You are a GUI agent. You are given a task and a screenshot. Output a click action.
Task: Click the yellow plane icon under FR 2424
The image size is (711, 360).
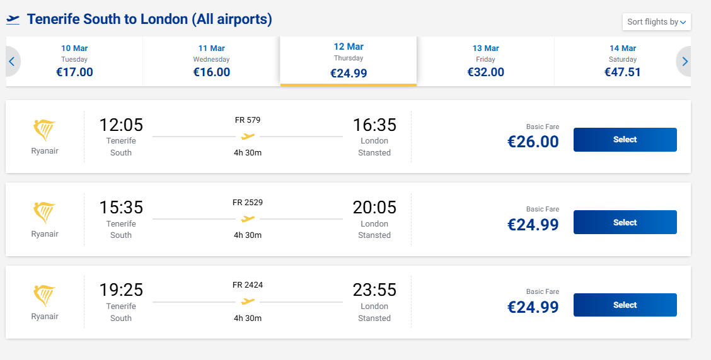[x=248, y=301]
